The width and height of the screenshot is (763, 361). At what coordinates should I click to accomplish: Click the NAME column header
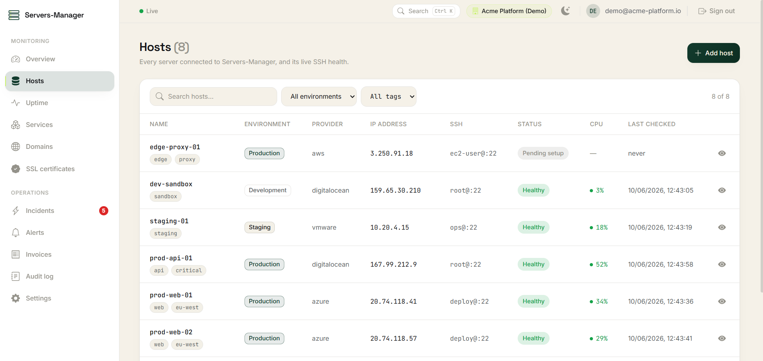pyautogui.click(x=159, y=124)
